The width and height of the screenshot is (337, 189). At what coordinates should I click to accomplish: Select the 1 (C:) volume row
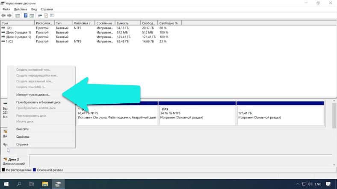90,41
